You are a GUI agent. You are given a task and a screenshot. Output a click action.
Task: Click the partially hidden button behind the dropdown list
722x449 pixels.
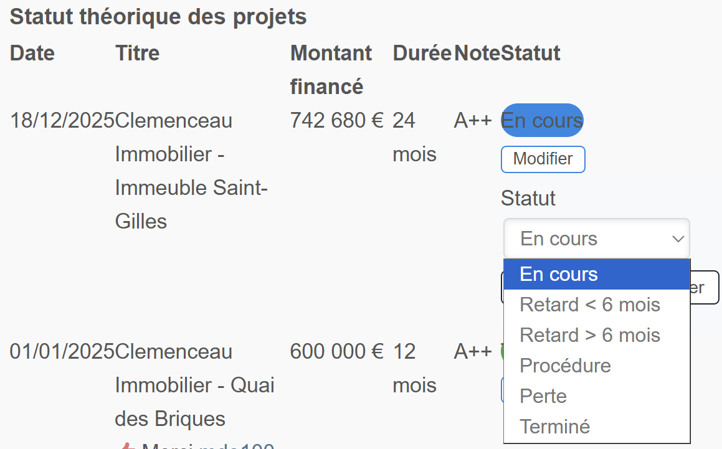tap(705, 287)
